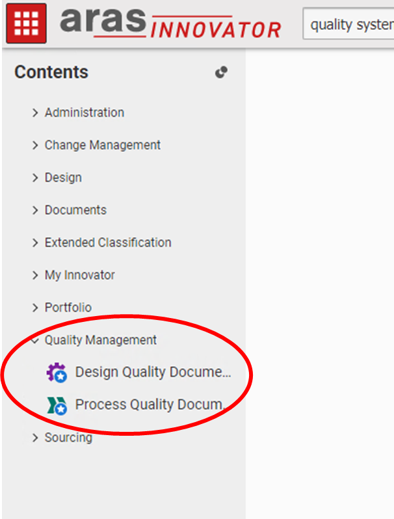Select My Innovator in Contents
The height and width of the screenshot is (519, 394).
(x=79, y=275)
